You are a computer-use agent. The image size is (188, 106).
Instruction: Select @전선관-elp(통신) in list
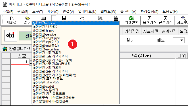75,46
